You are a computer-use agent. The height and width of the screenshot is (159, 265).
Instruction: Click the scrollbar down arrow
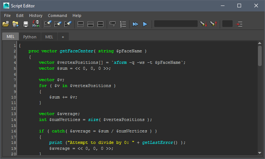coord(260,153)
